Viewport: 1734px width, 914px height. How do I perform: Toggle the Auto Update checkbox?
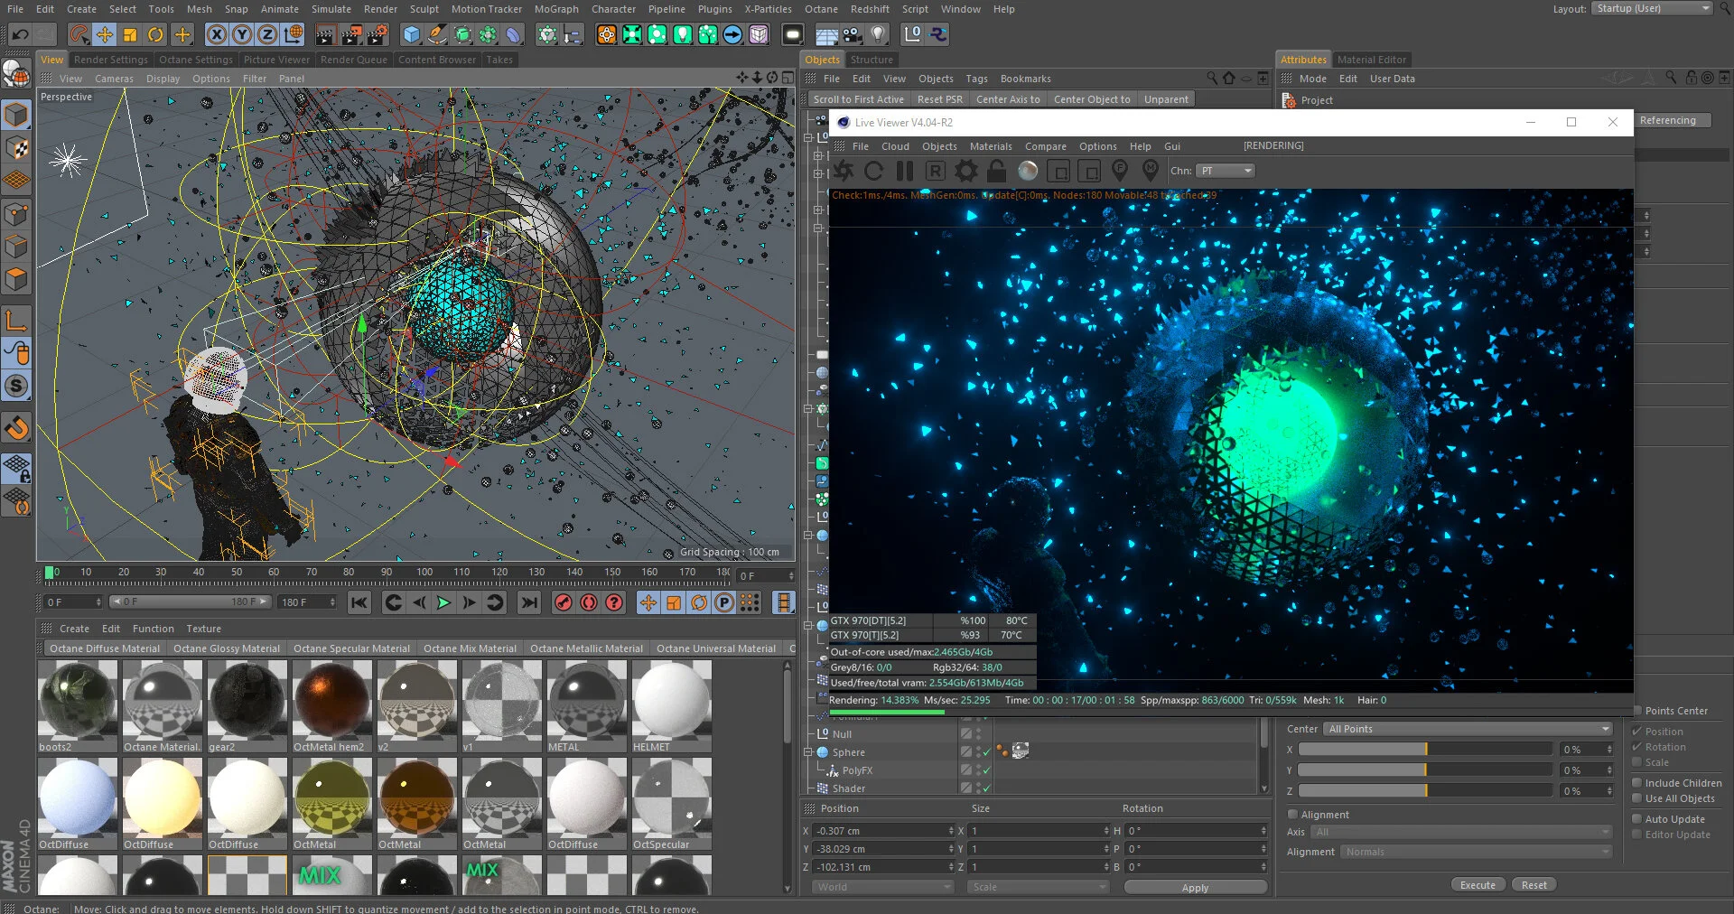(x=1637, y=819)
